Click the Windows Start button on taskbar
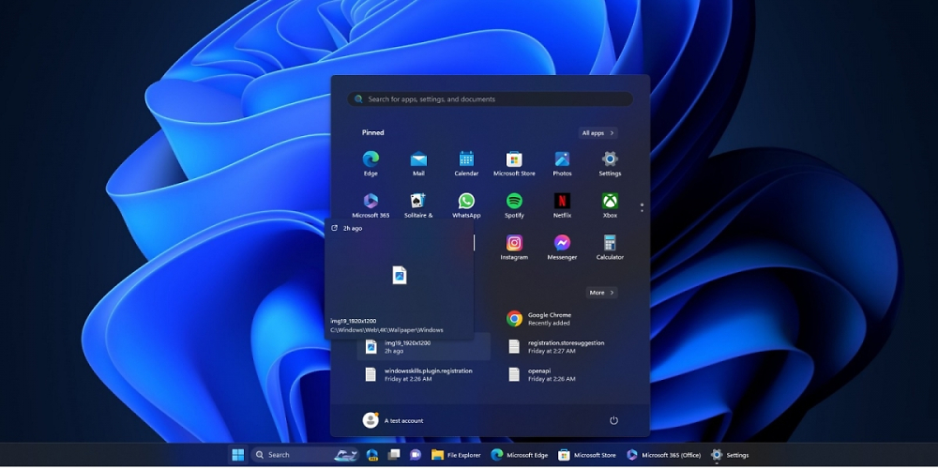The image size is (938, 469). click(x=237, y=455)
